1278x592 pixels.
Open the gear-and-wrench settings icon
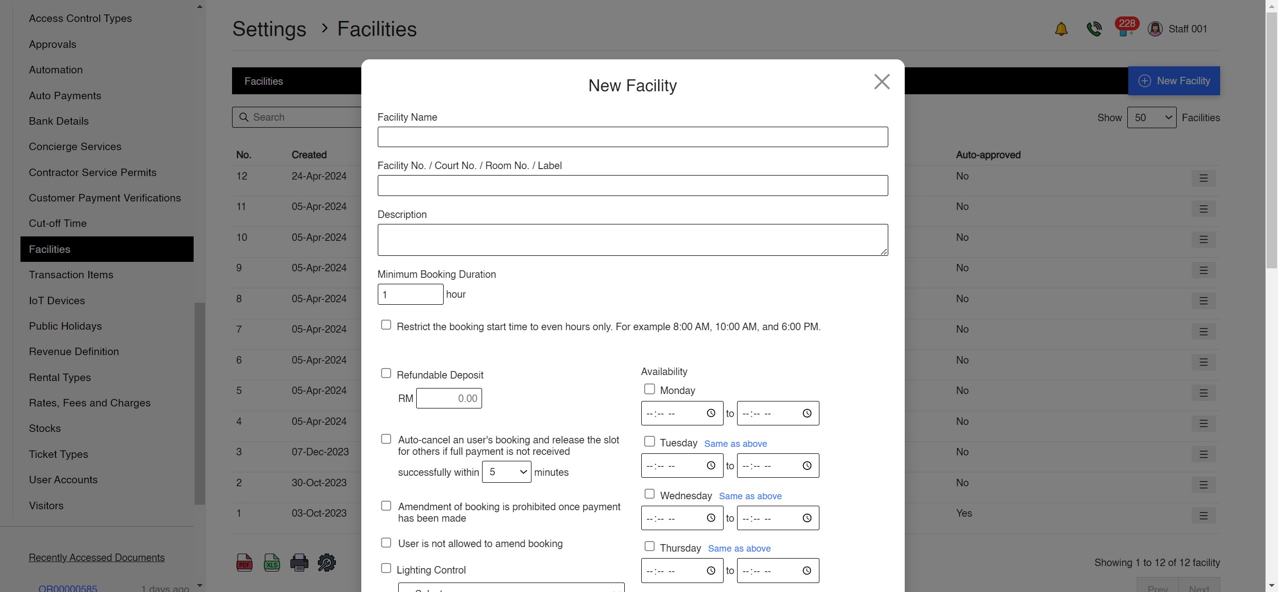(x=326, y=562)
